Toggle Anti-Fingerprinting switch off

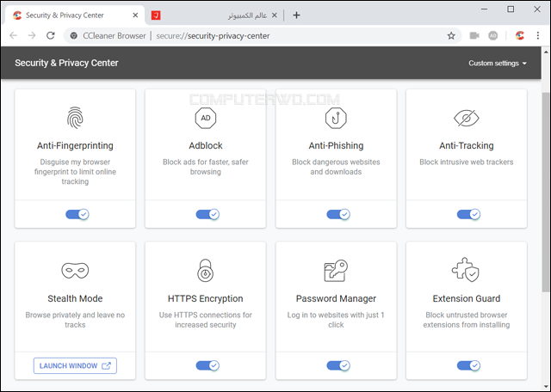(77, 214)
